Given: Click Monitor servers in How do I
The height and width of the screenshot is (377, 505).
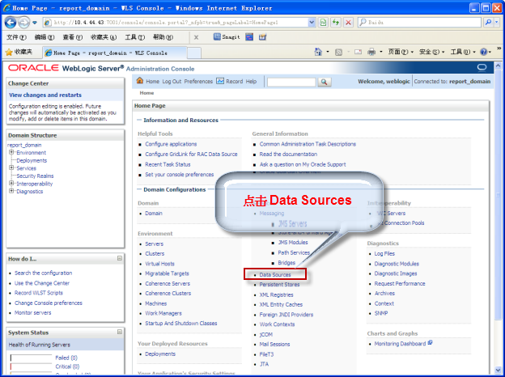Looking at the screenshot, I should coord(32,312).
